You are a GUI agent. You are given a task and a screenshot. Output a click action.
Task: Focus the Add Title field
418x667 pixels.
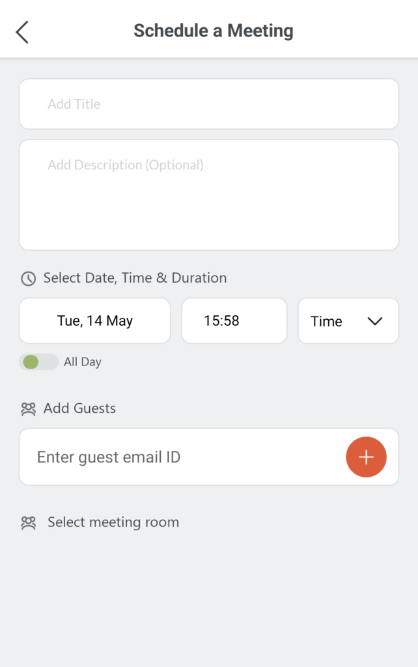point(208,104)
